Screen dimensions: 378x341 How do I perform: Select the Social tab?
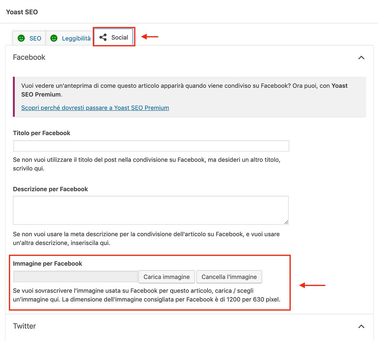(x=114, y=37)
